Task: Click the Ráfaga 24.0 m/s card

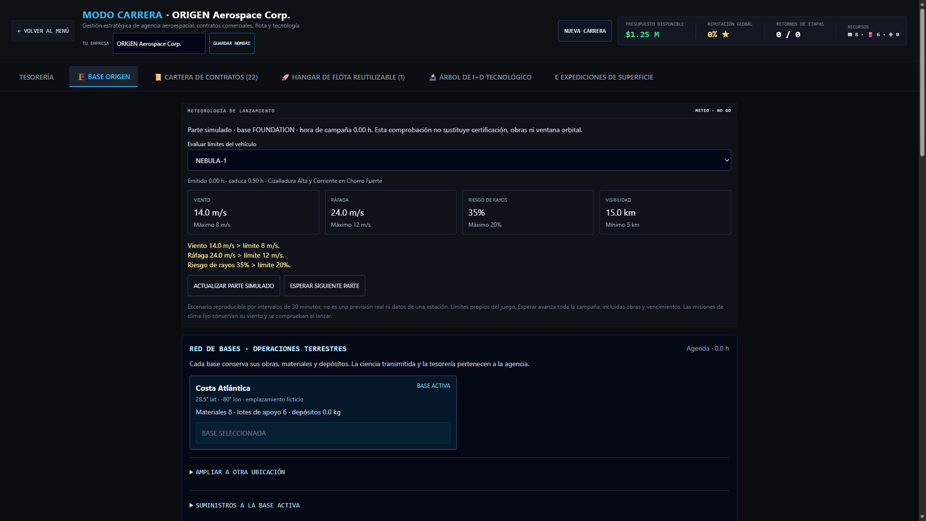Action: tap(391, 212)
